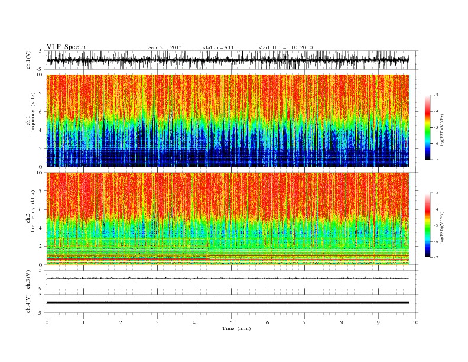This screenshot has height=362, width=468.
Task: Click the "-3" value on the ch.1 color bar
Action: click(x=436, y=95)
